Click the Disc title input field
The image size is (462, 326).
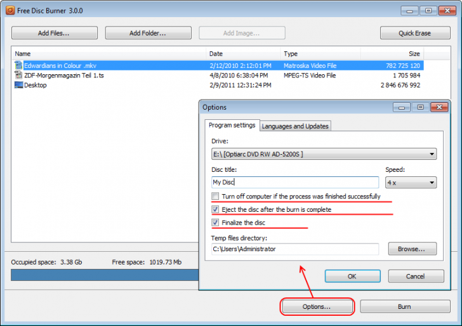(295, 182)
